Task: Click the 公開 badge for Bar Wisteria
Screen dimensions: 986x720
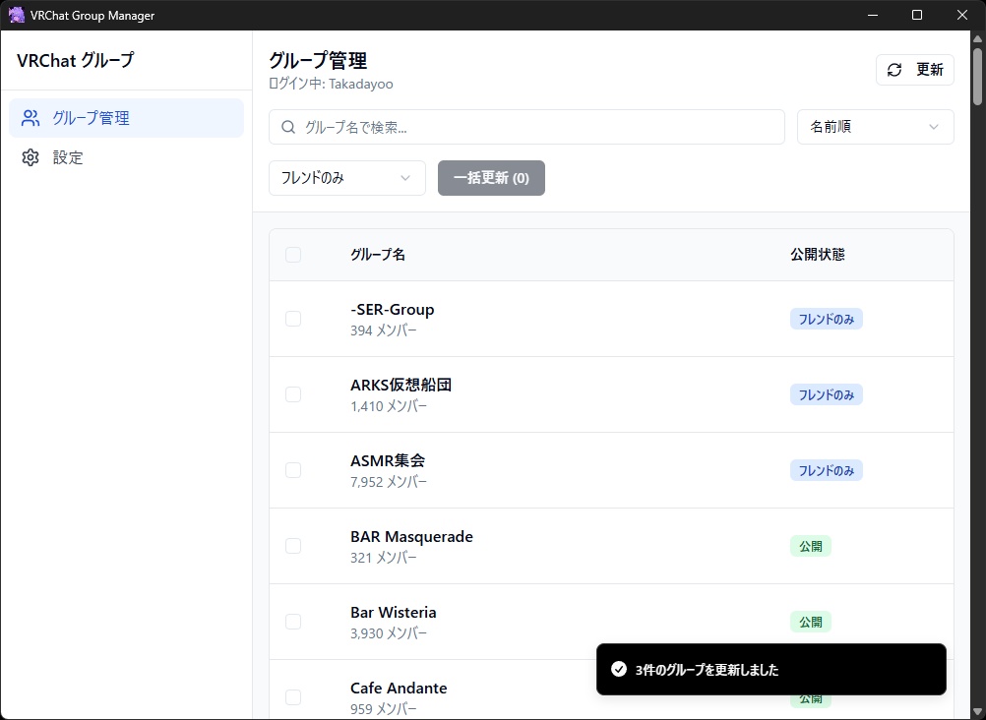Action: pyautogui.click(x=810, y=622)
